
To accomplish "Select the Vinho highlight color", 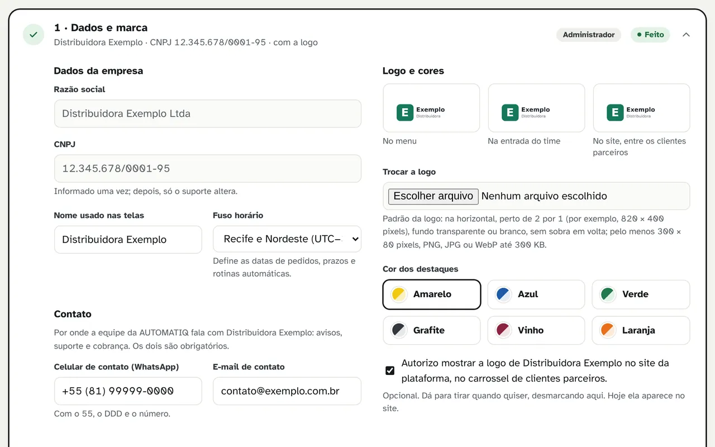I will pyautogui.click(x=536, y=330).
